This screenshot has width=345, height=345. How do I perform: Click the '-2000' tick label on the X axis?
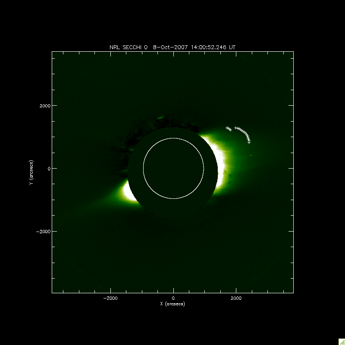click(x=110, y=298)
